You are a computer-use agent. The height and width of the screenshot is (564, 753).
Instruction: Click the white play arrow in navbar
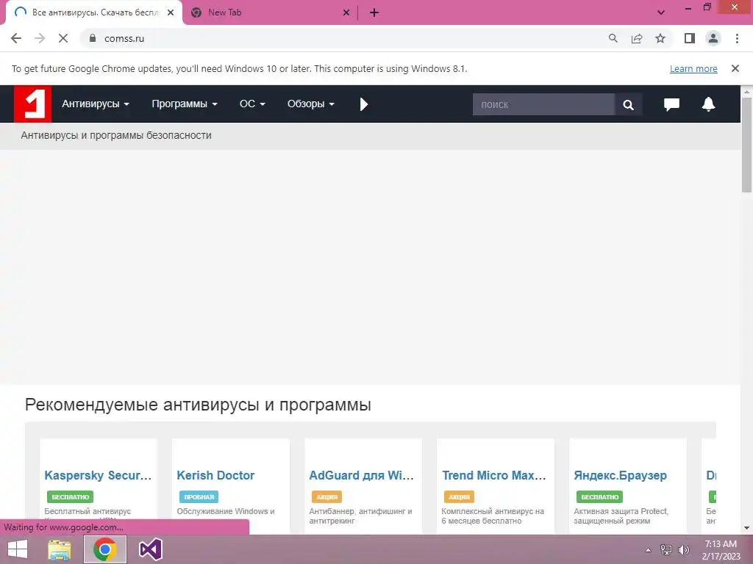click(363, 104)
